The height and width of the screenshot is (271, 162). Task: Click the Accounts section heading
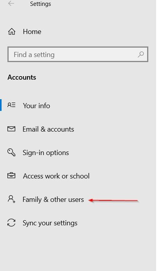(22, 77)
